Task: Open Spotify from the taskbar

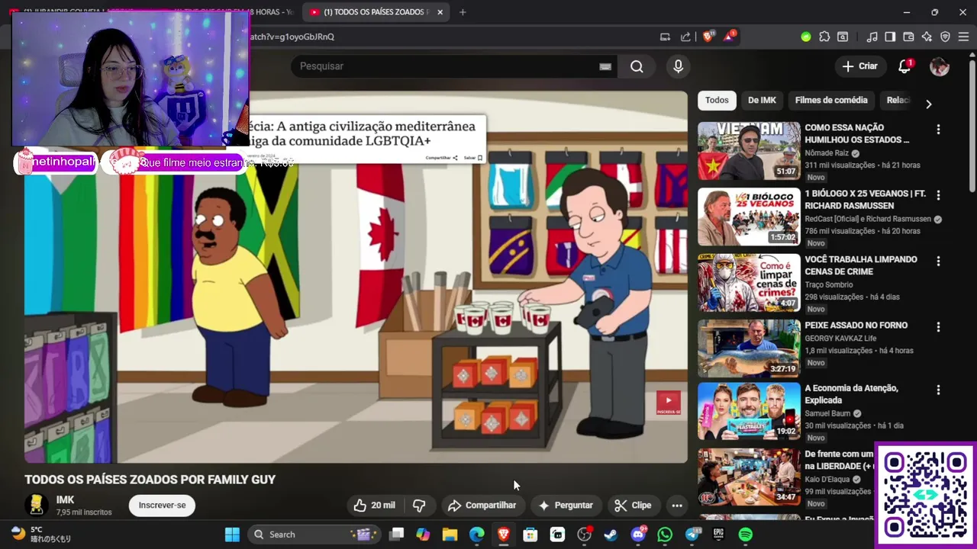Action: coord(746,535)
